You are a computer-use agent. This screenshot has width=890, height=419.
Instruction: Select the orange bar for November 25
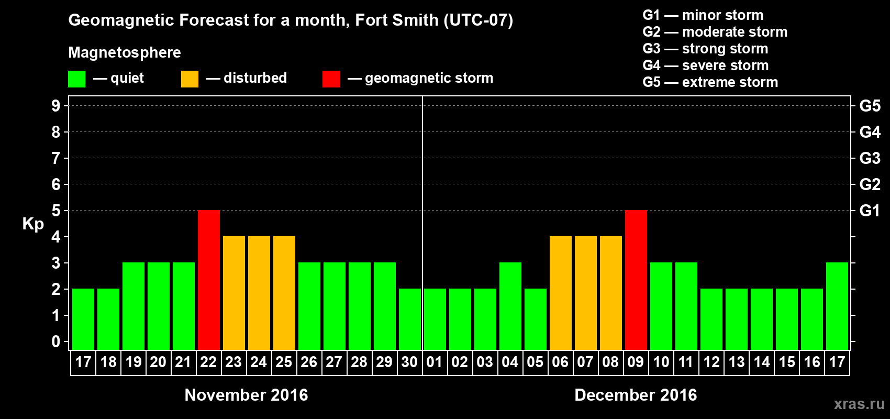284,293
